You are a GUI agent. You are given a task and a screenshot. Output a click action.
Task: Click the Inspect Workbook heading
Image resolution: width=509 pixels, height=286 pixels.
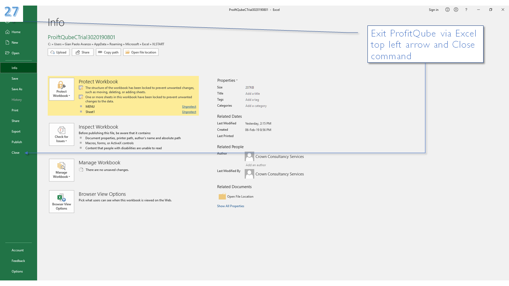pos(99,127)
